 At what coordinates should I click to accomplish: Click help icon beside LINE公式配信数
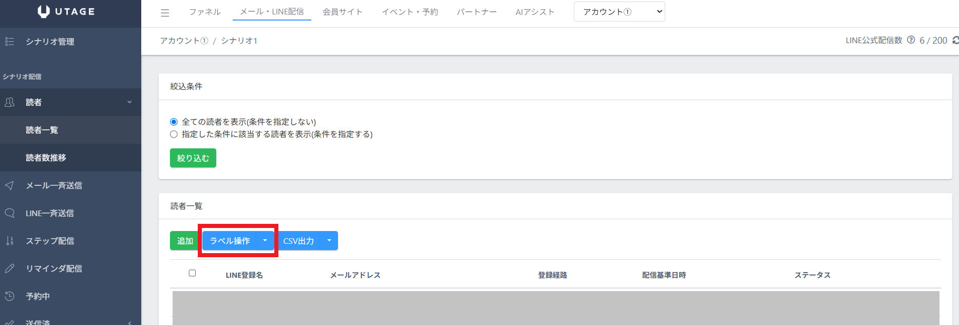911,40
